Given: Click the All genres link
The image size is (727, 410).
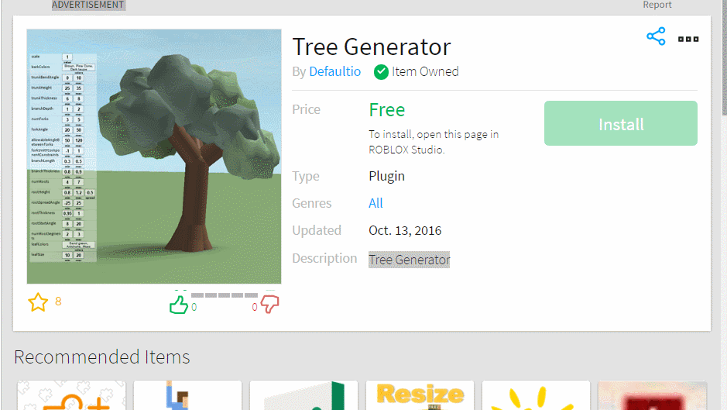Looking at the screenshot, I should 376,203.
